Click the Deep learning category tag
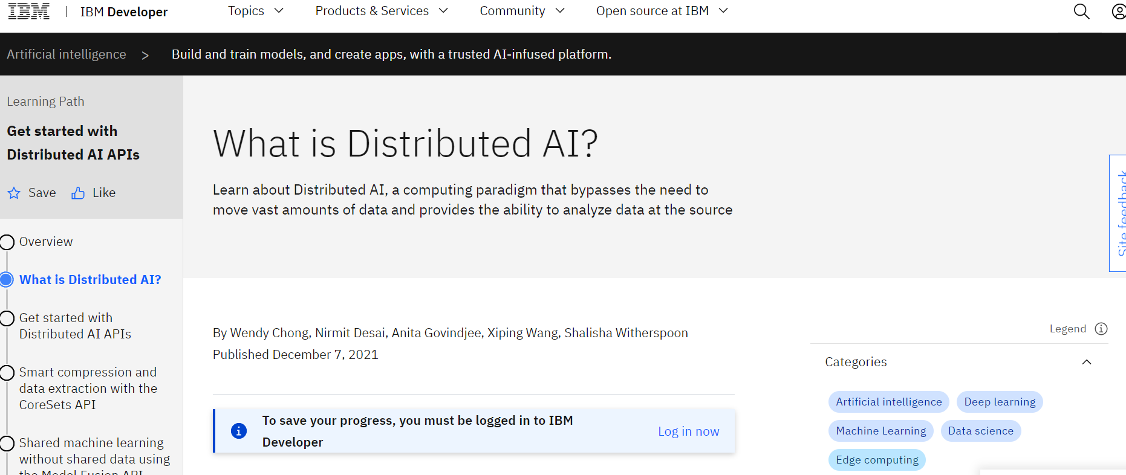Viewport: 1126px width, 475px height. click(x=1000, y=402)
